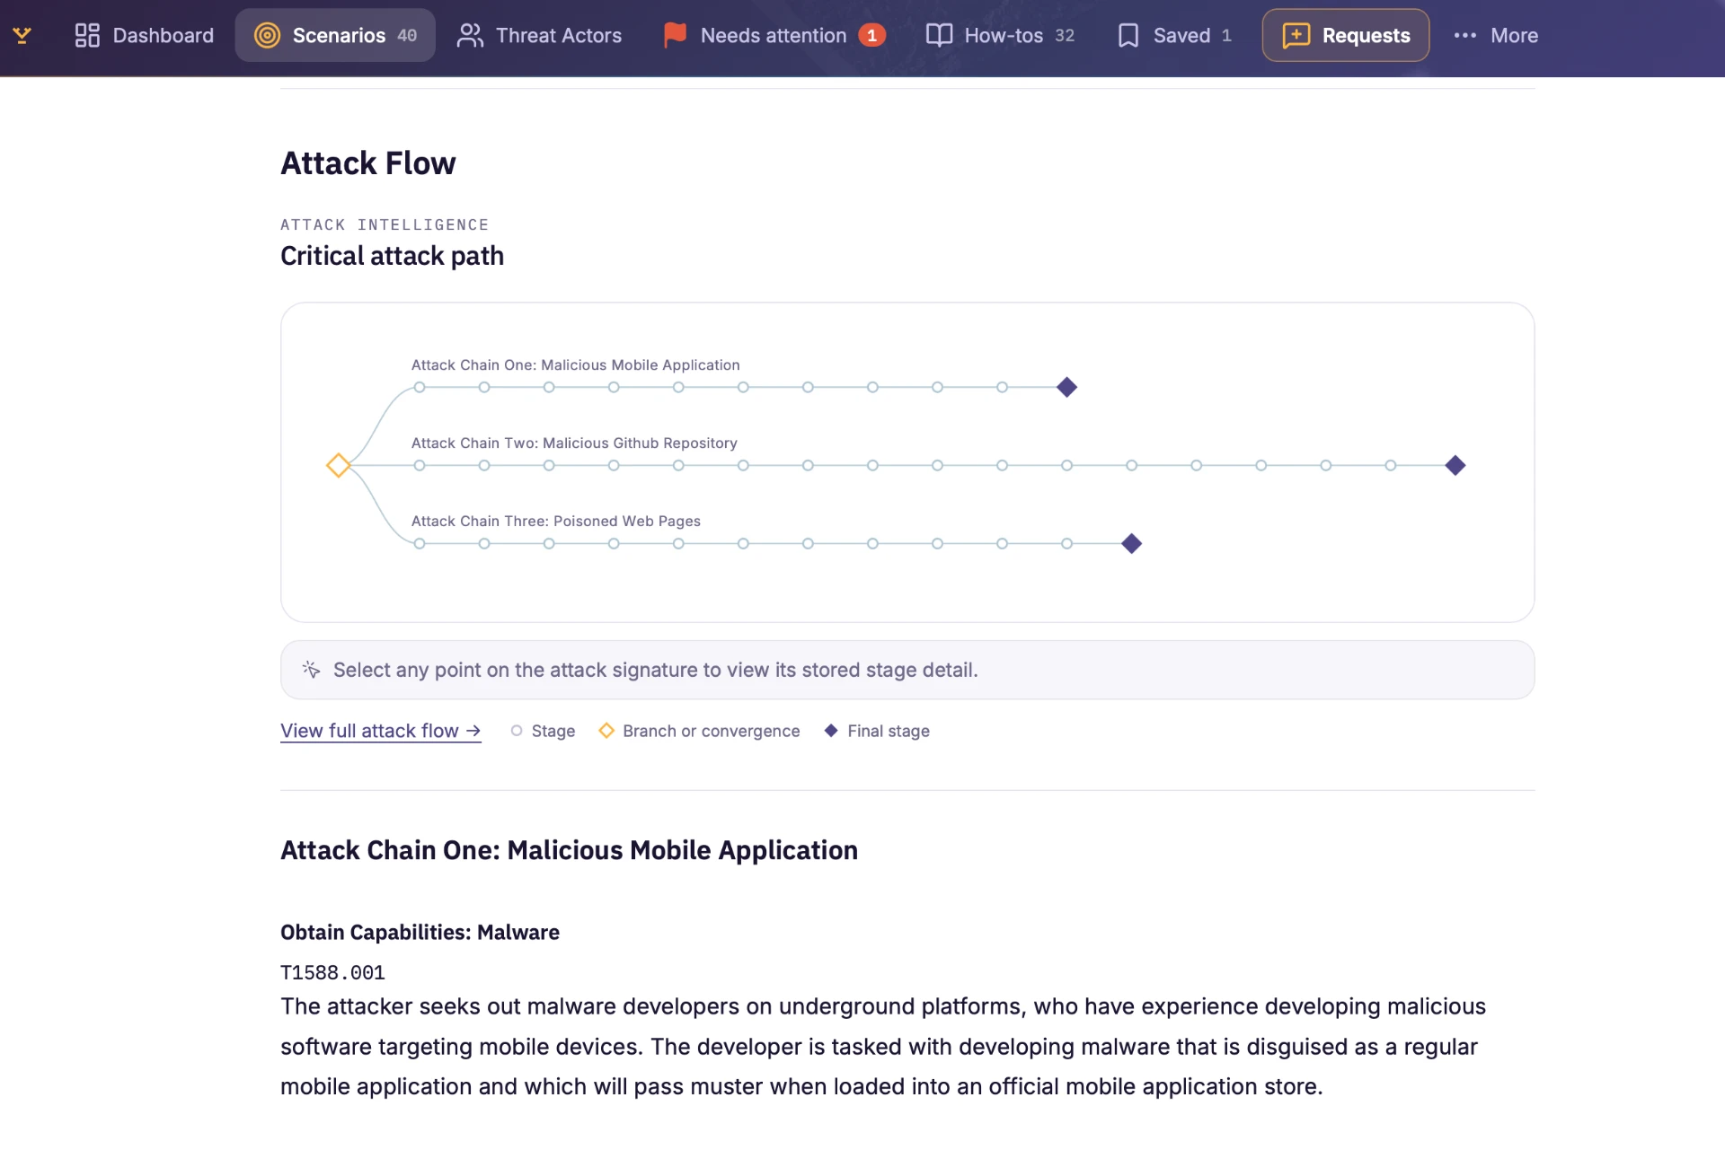Open Saved items label
The image size is (1725, 1150).
[x=1181, y=35]
